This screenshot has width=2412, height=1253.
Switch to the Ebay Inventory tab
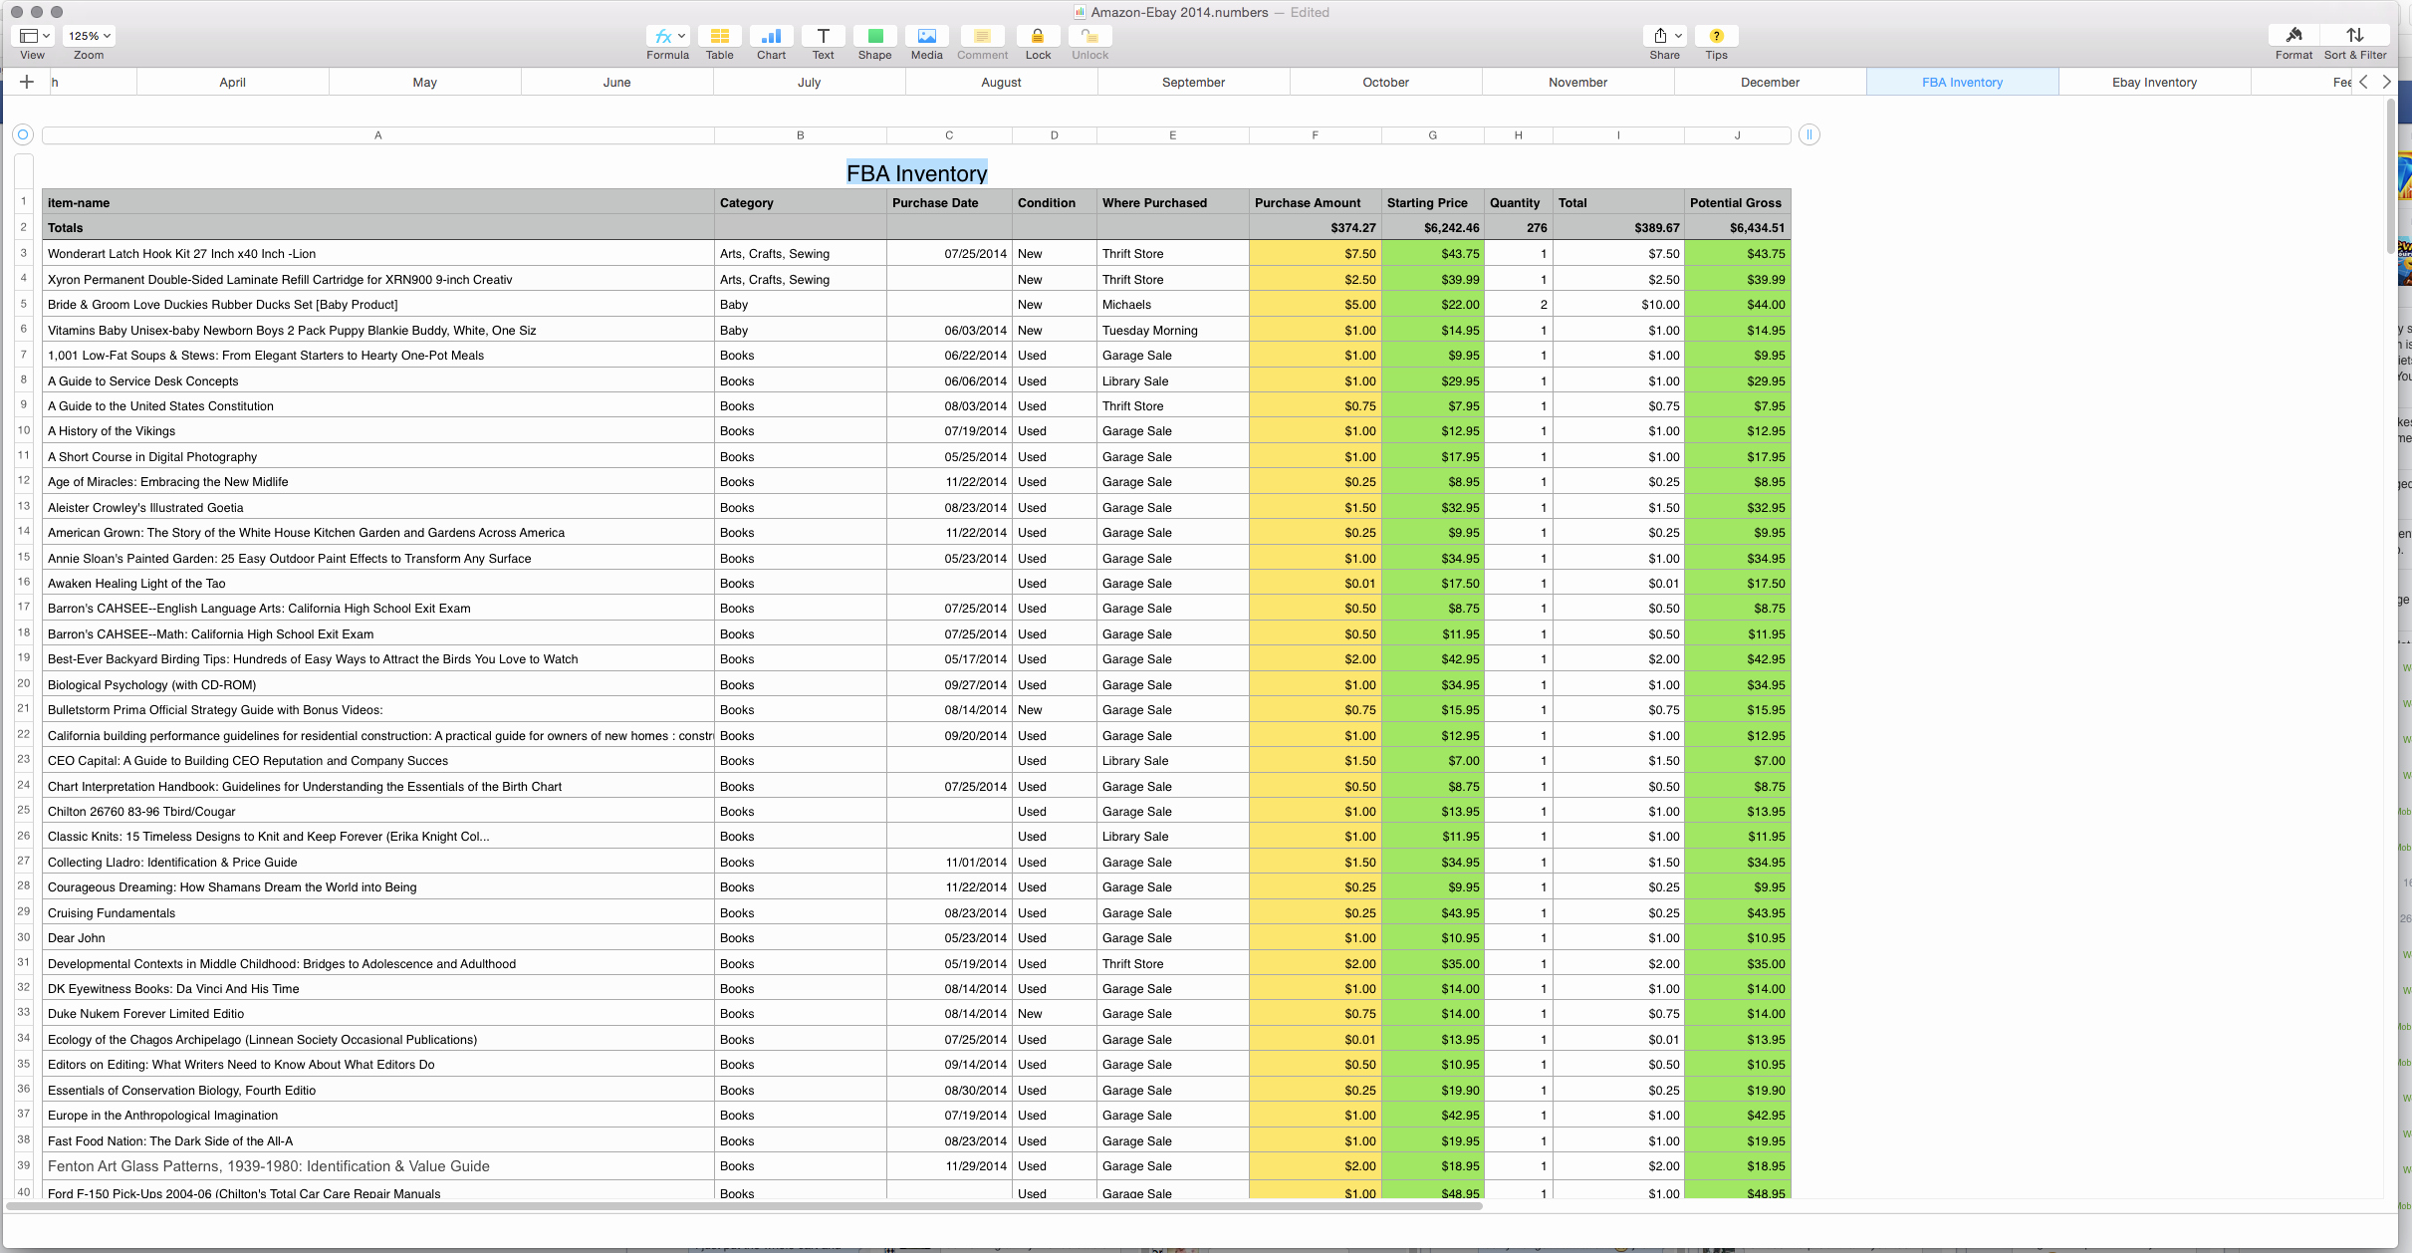tap(2153, 82)
